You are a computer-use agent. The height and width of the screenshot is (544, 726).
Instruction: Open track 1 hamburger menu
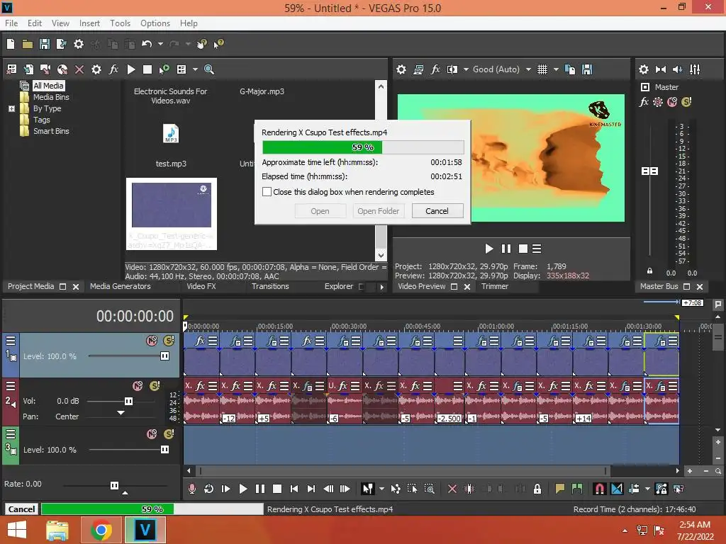(x=11, y=341)
